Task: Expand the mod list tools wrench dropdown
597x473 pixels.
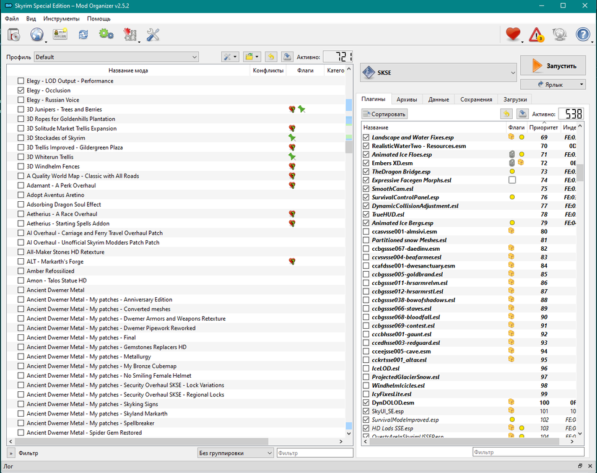Action: click(230, 57)
